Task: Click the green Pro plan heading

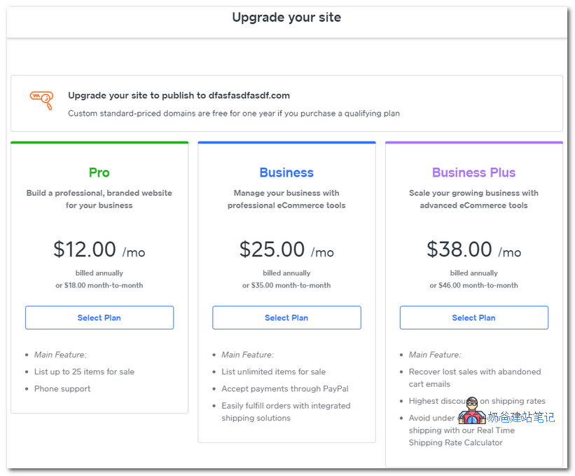Action: pos(99,172)
